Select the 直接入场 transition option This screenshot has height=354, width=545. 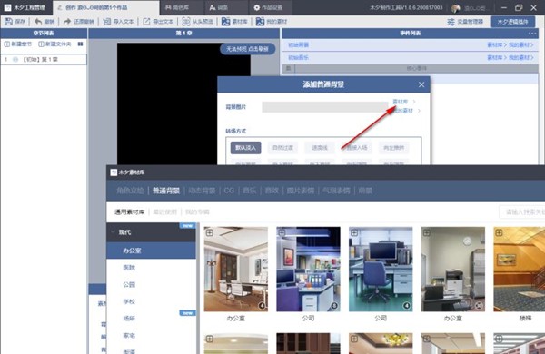coord(357,148)
